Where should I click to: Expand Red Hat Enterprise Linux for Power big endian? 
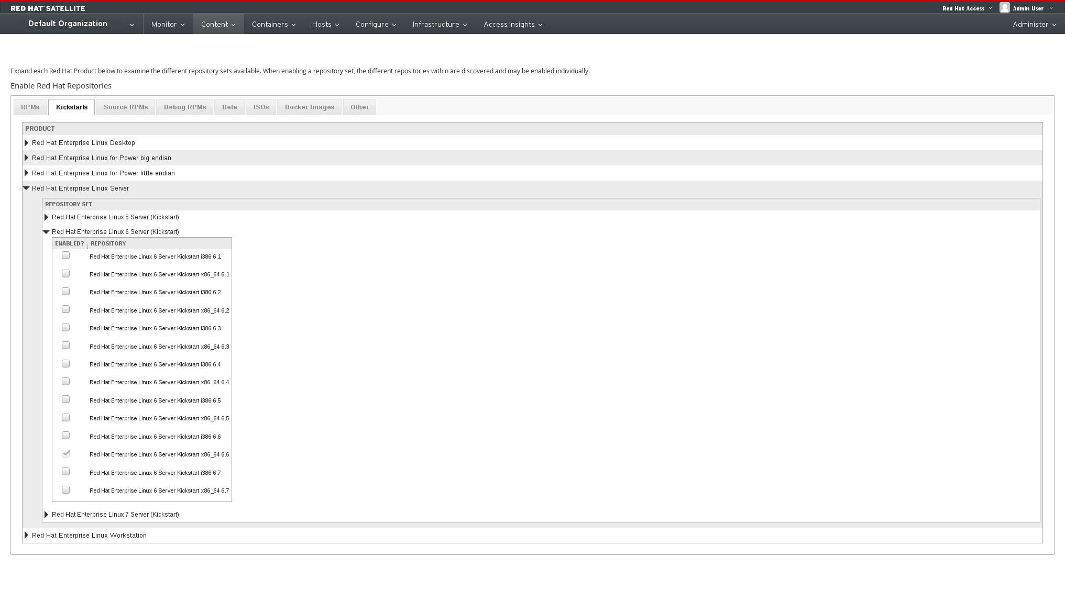27,158
